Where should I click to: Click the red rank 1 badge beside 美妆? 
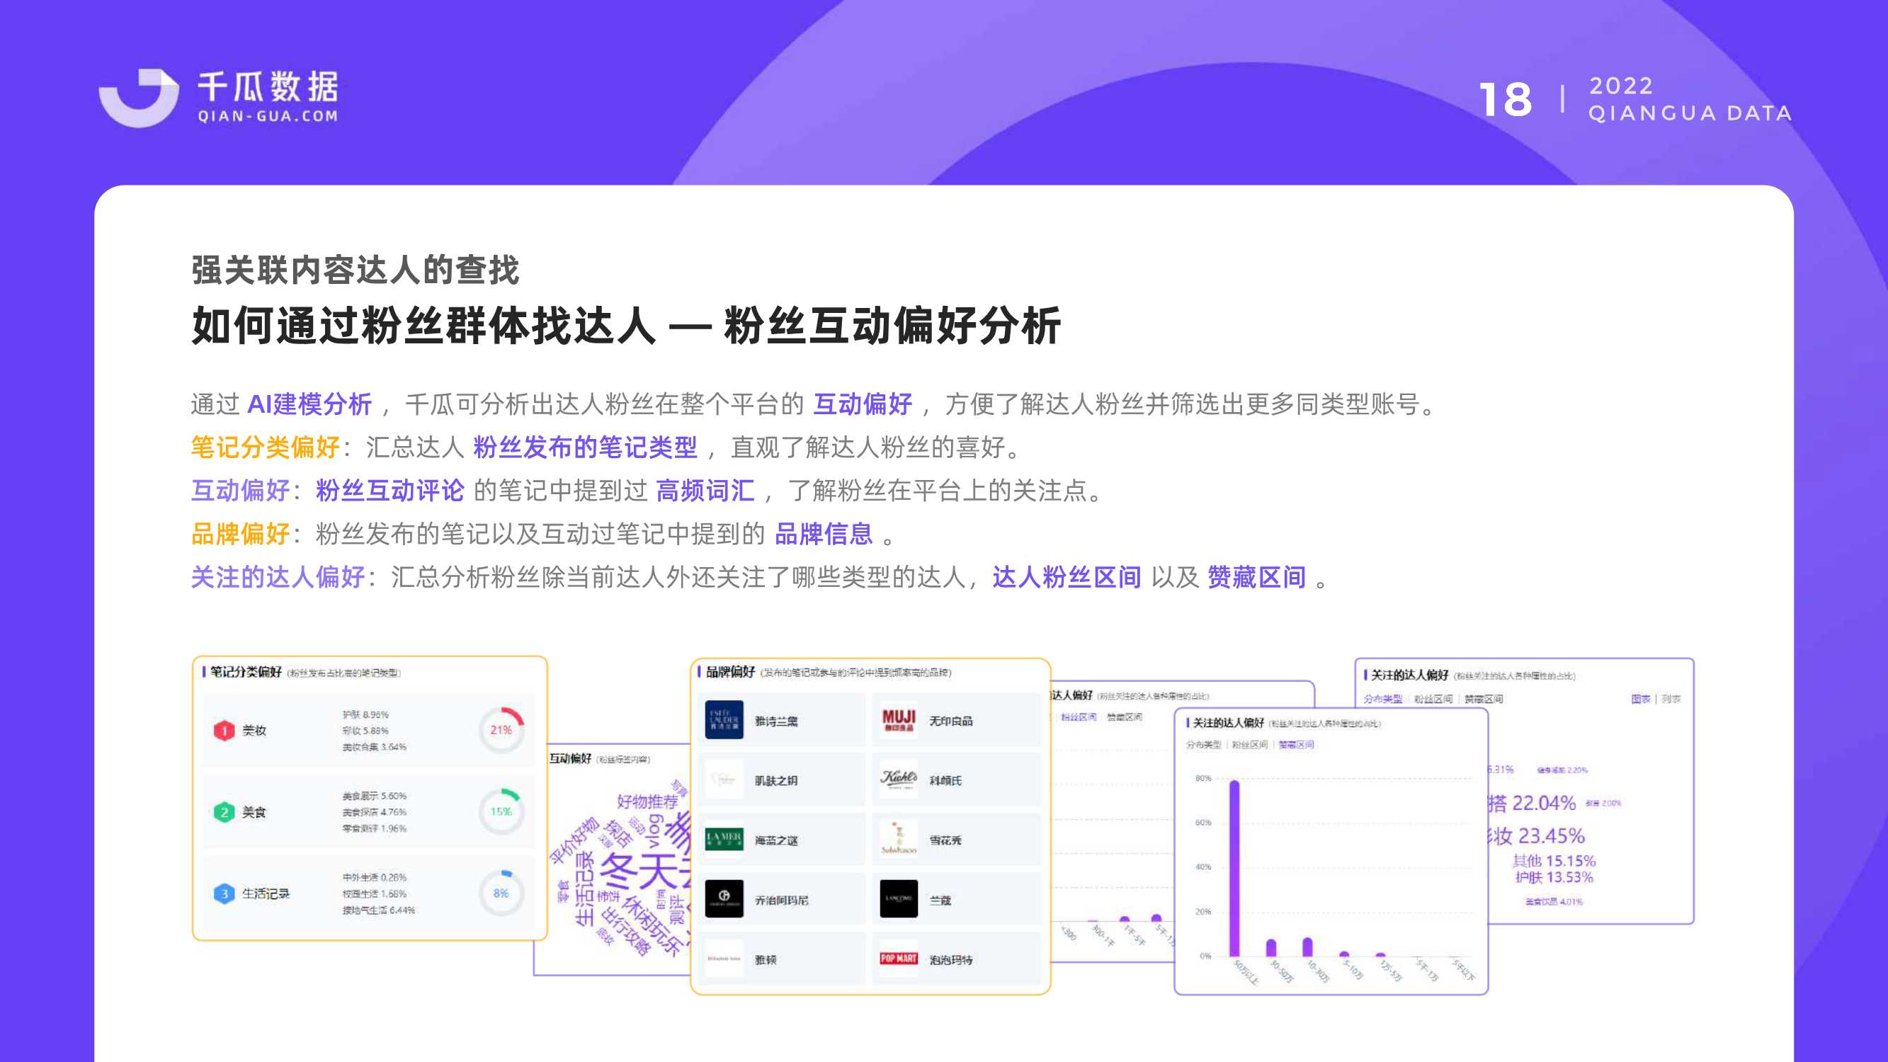[224, 731]
